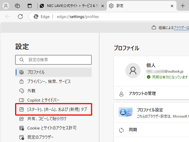189x142 pixels.
Task: Click the person icon beside アカウントの管理
Action: point(121,94)
